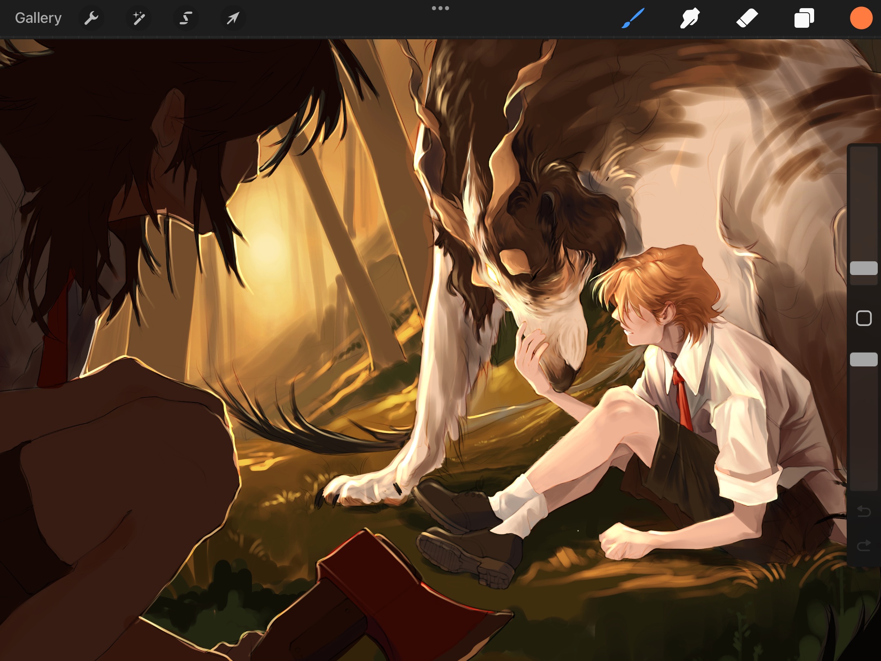Tap the three-dot multitasking menu

click(x=440, y=8)
